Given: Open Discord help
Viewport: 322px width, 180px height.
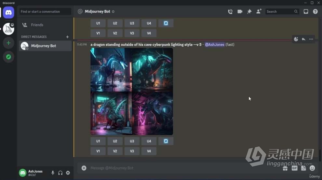Looking at the screenshot, I should point(315,12).
